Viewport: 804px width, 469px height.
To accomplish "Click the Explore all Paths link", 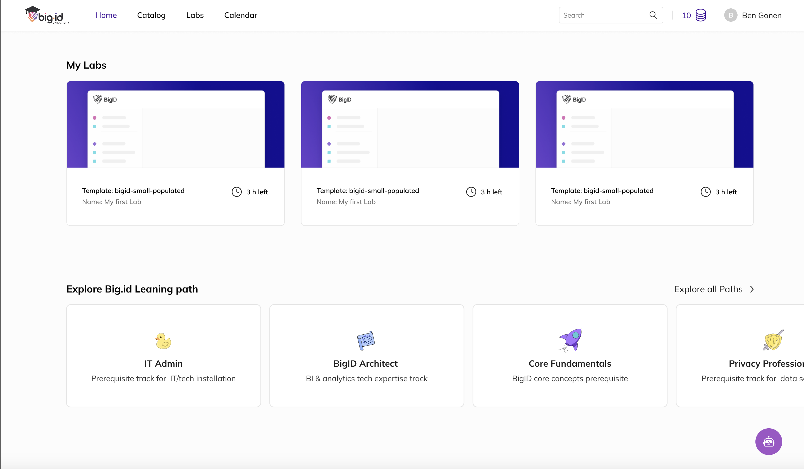I will [x=708, y=289].
